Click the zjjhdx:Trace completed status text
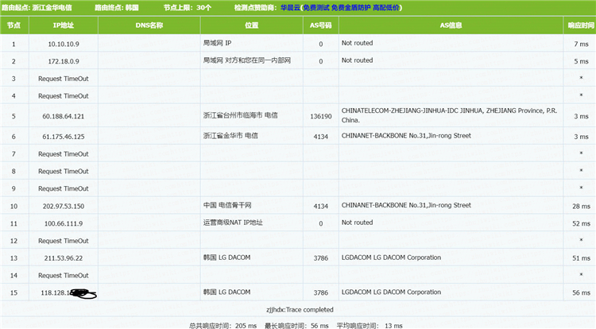The width and height of the screenshot is (596, 329). 299,309
